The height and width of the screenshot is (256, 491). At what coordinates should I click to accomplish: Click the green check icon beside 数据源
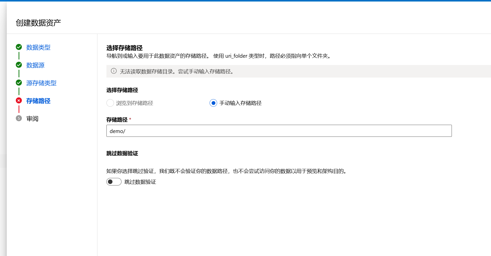19,65
